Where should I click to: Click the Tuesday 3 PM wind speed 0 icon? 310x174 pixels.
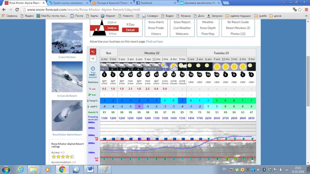pos(234,74)
